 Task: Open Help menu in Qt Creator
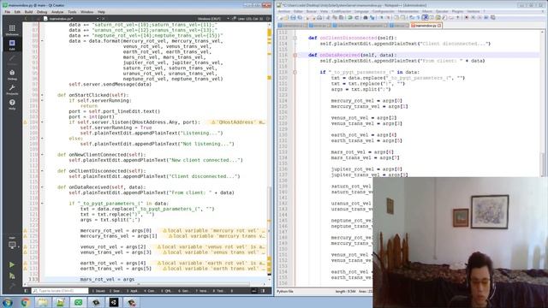(101, 12)
